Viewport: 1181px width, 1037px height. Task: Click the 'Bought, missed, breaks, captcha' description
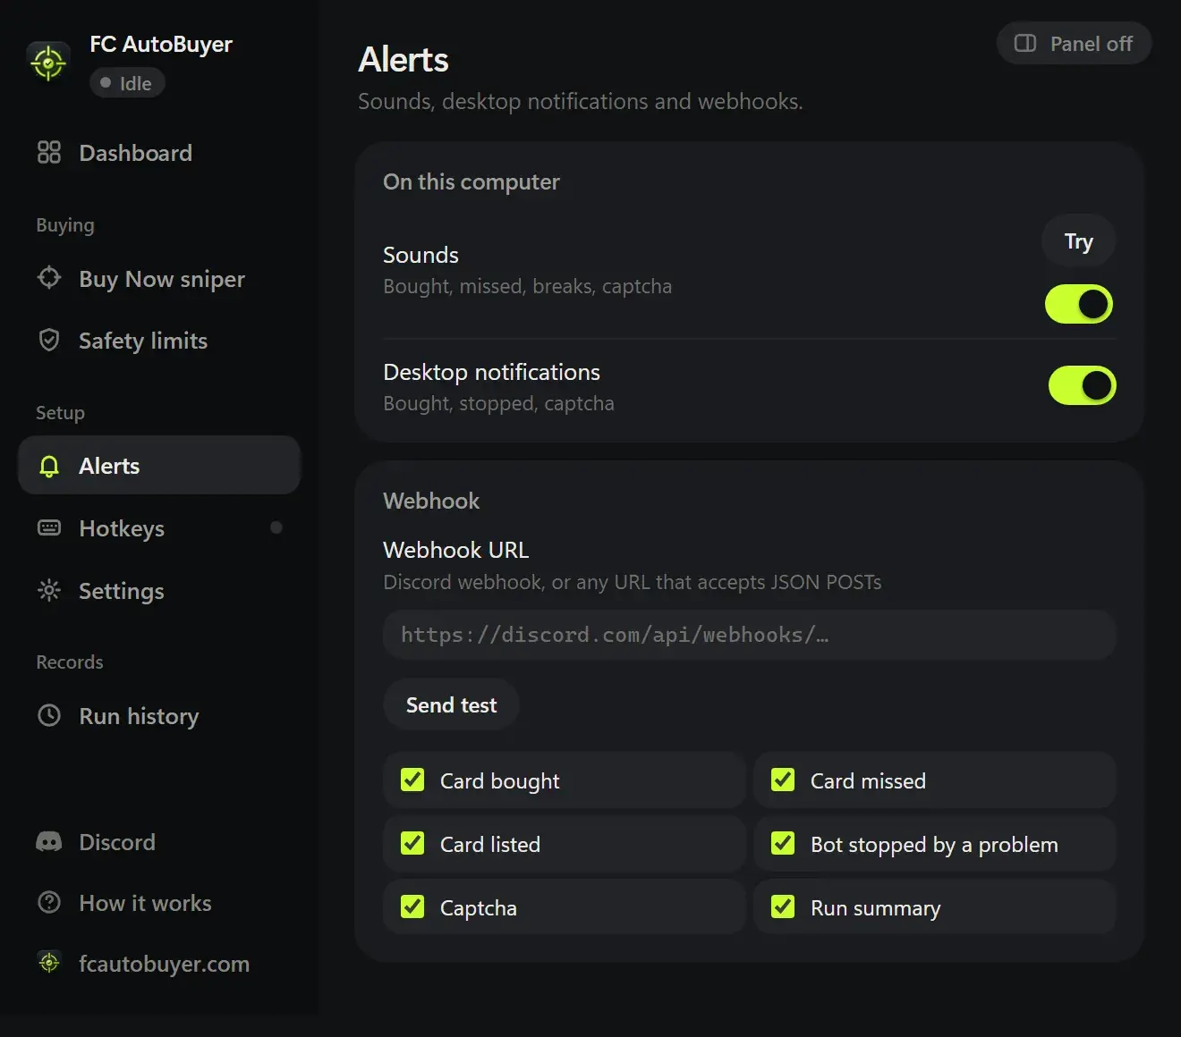(x=527, y=286)
